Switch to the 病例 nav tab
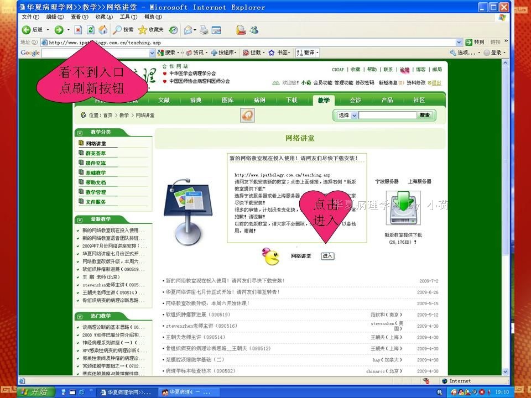531x398 pixels. pos(259,100)
